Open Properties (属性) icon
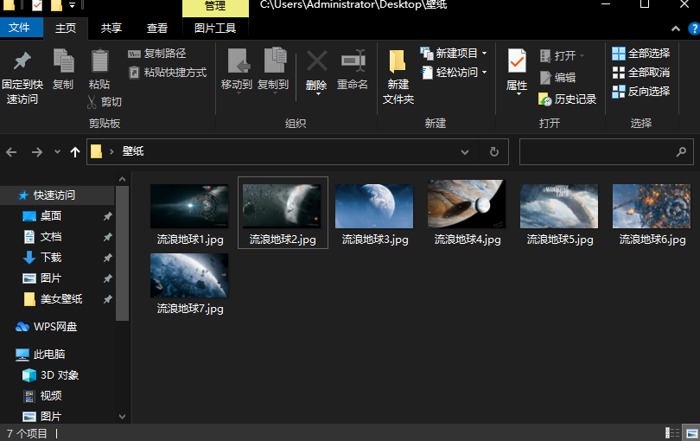This screenshot has width=700, height=441. (517, 61)
